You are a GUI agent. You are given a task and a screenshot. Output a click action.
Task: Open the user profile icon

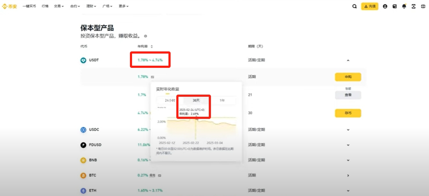385,6
